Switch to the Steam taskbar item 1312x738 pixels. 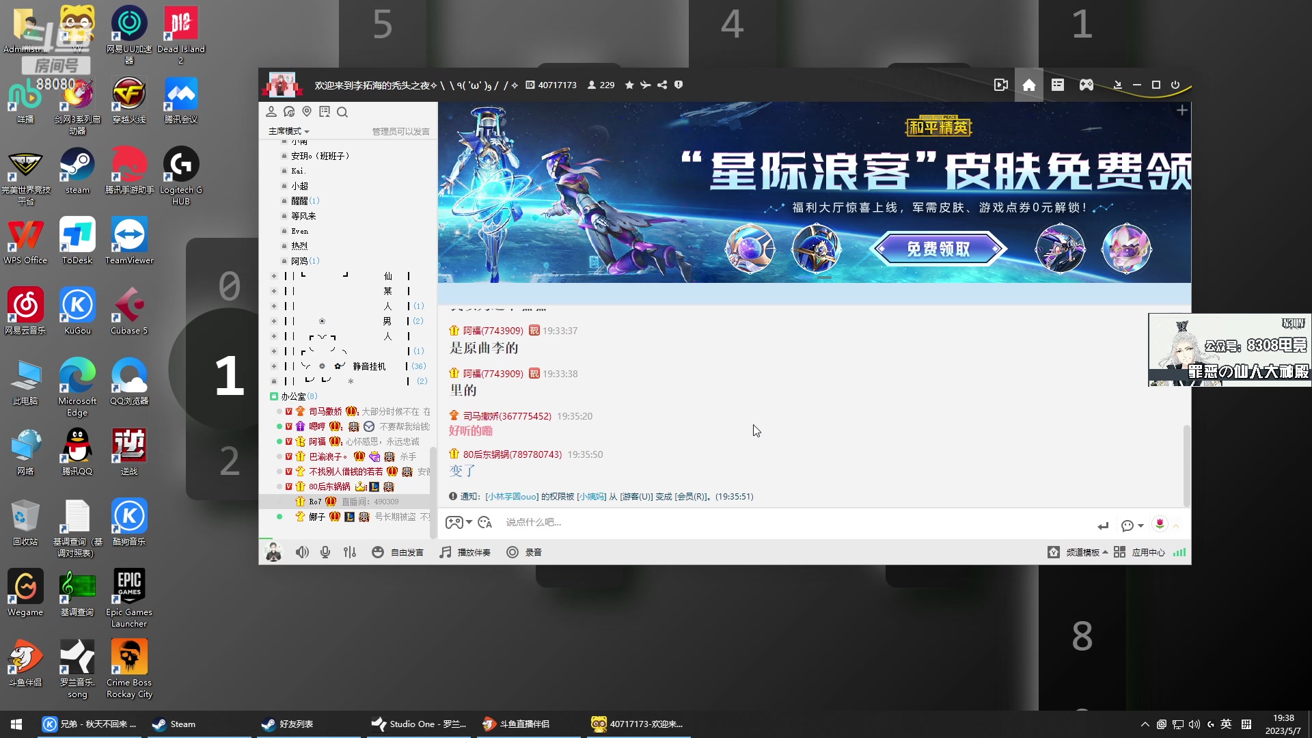(182, 724)
